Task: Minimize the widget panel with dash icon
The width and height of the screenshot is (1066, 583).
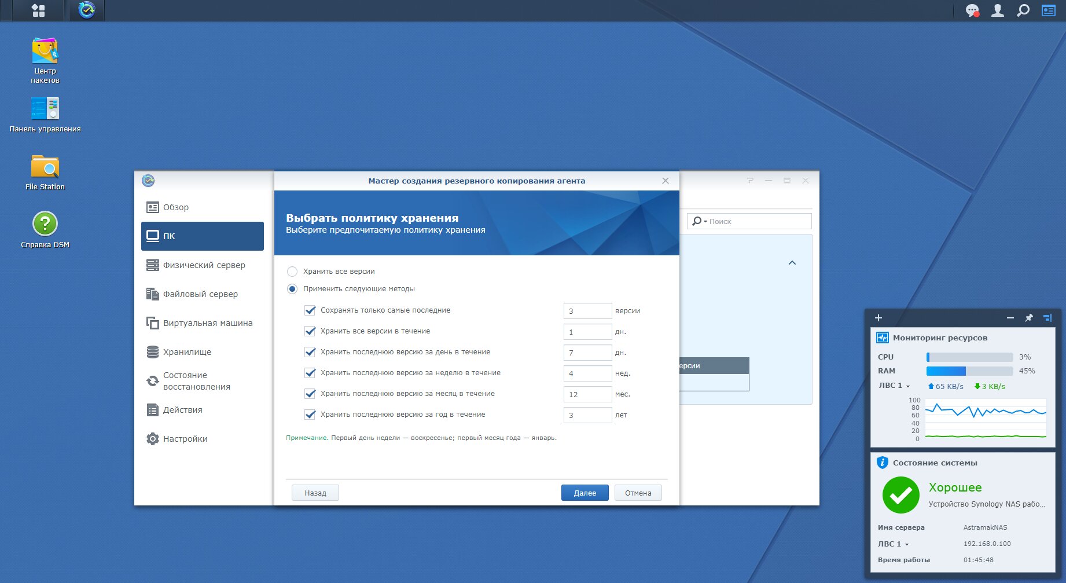Action: (x=1010, y=318)
